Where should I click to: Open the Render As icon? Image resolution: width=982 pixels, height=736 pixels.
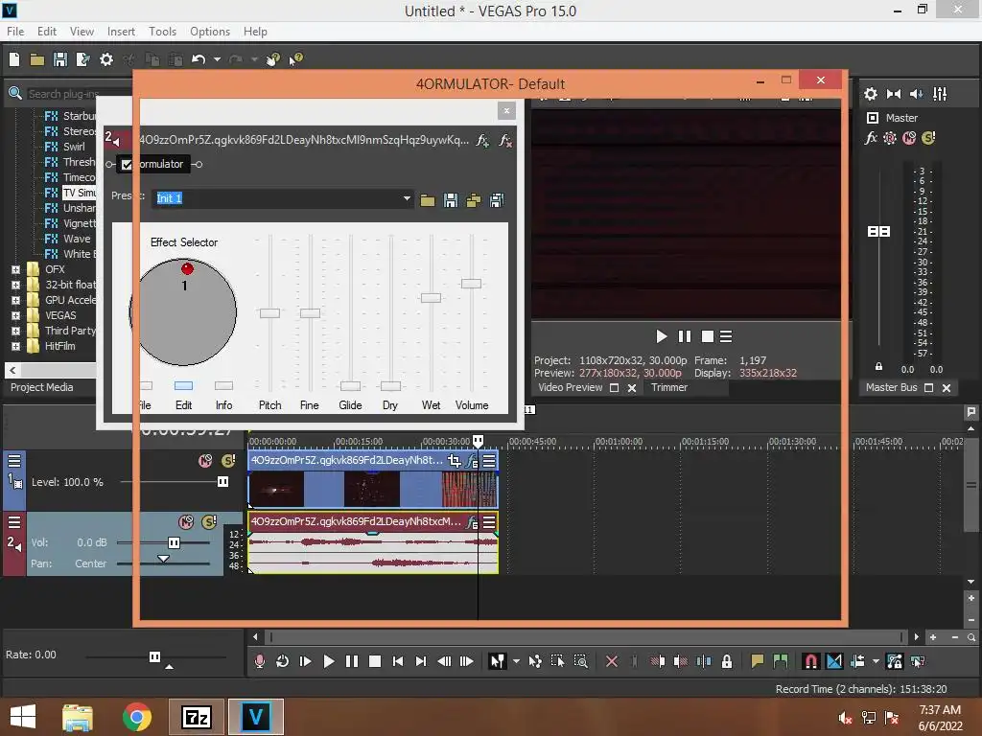point(82,59)
